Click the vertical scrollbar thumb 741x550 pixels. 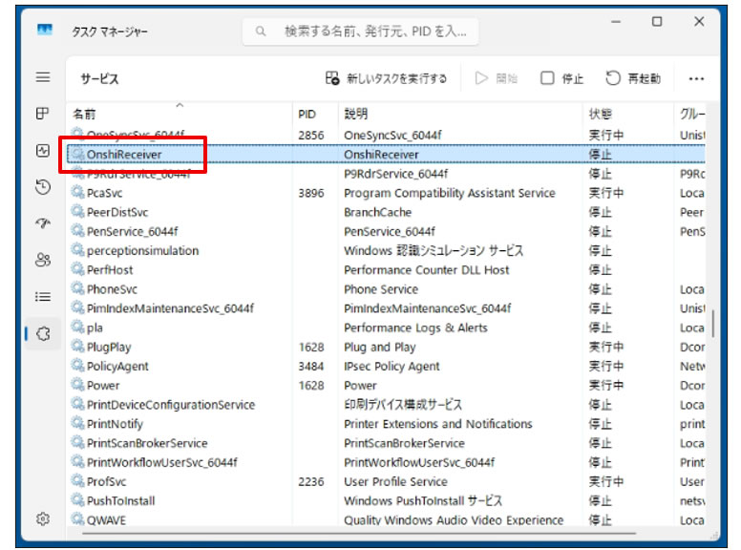713,323
